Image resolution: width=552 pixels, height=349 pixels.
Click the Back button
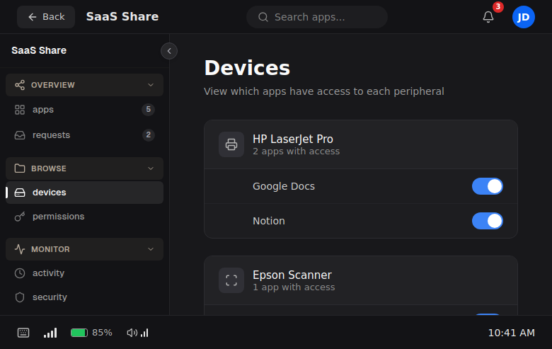tap(46, 17)
